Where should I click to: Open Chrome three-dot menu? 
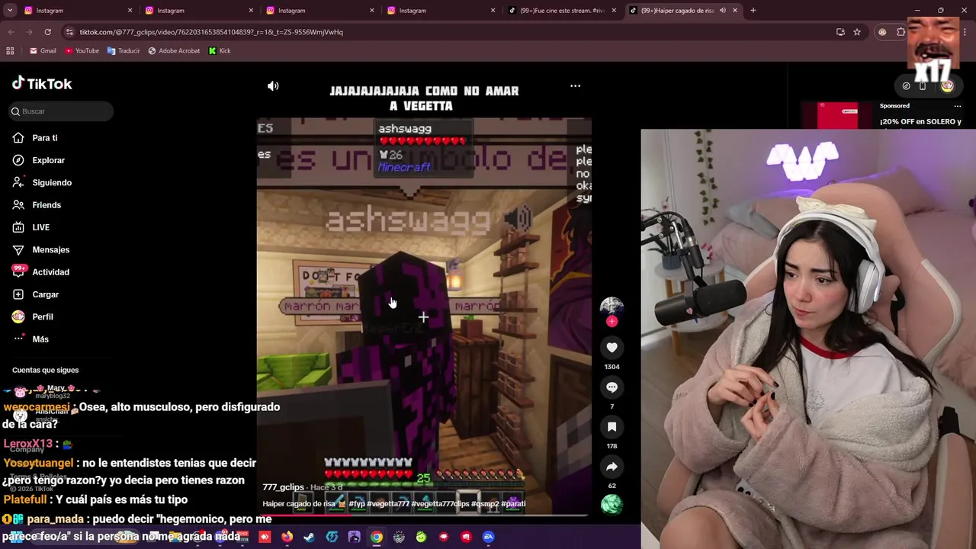click(965, 32)
